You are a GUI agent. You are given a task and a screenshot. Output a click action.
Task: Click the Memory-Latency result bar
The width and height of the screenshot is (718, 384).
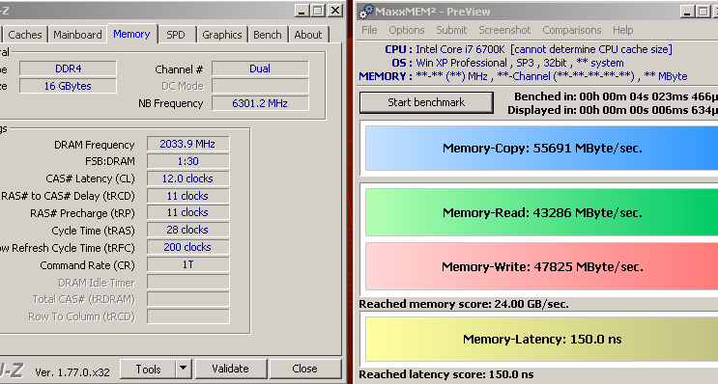[x=542, y=340]
